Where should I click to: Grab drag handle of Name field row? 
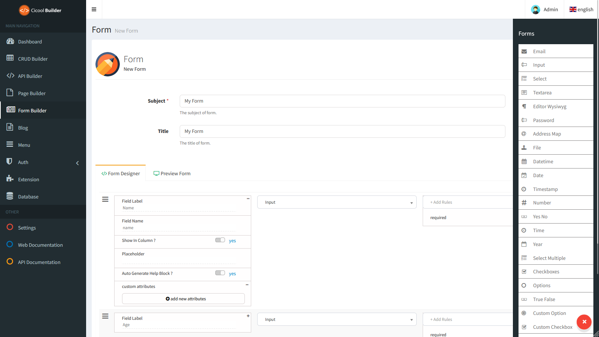[x=105, y=200]
